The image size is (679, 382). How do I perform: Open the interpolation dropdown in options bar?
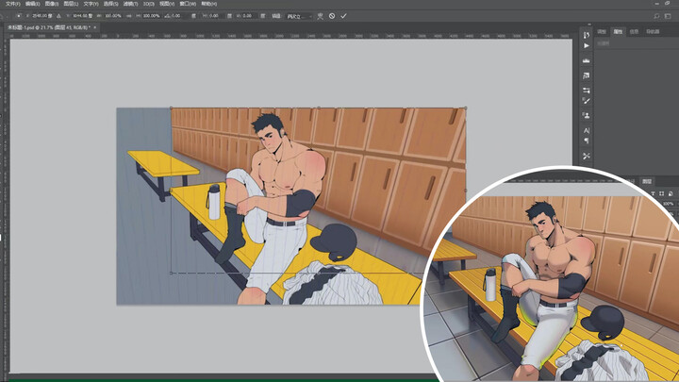click(299, 16)
